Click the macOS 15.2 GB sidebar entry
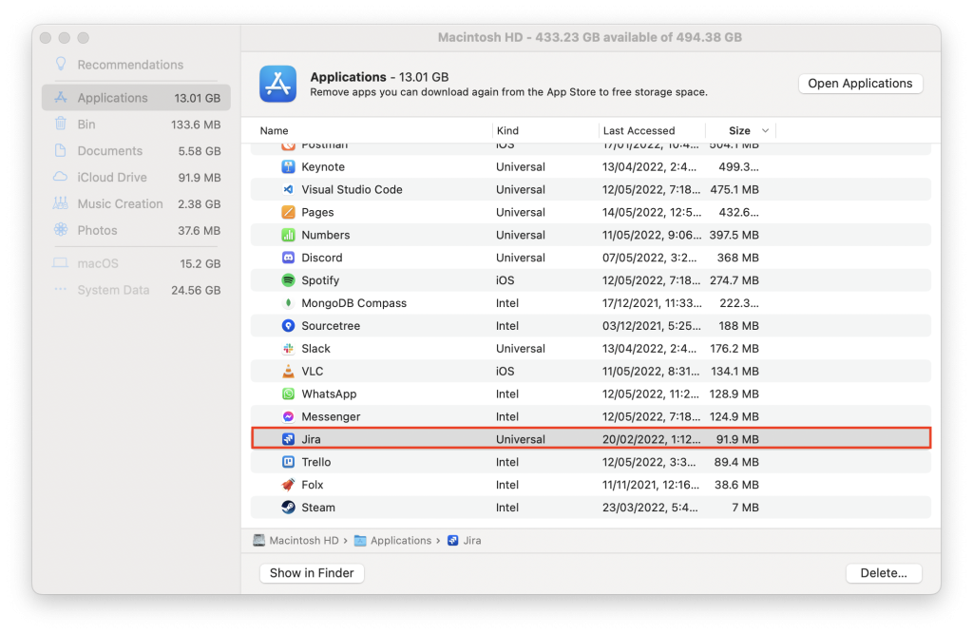 pyautogui.click(x=136, y=263)
